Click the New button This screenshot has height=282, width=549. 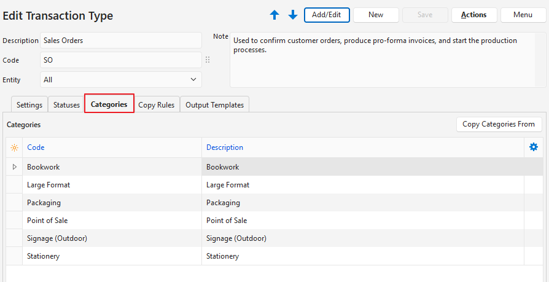point(376,15)
